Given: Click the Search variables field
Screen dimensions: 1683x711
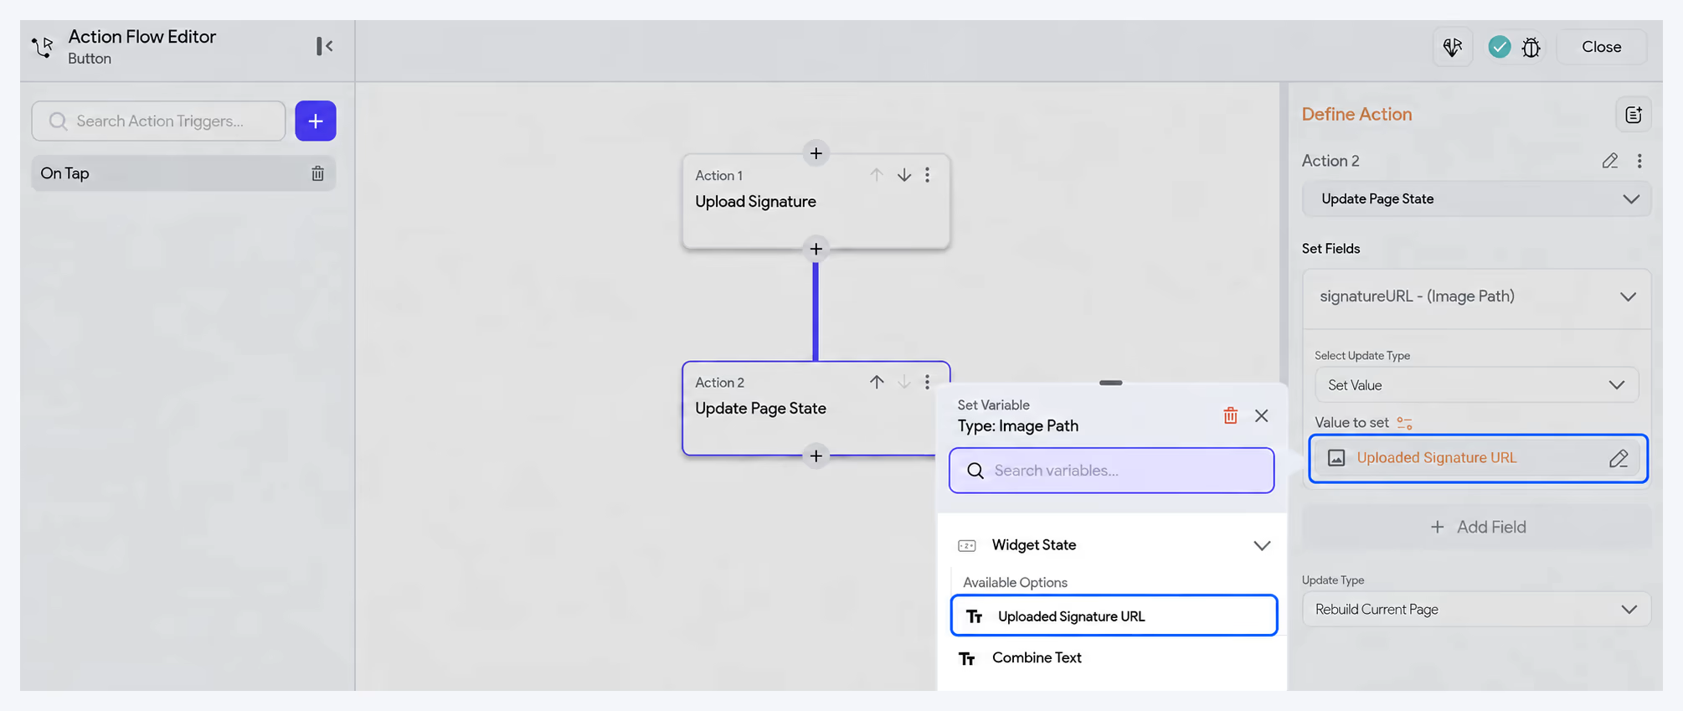Looking at the screenshot, I should point(1112,471).
